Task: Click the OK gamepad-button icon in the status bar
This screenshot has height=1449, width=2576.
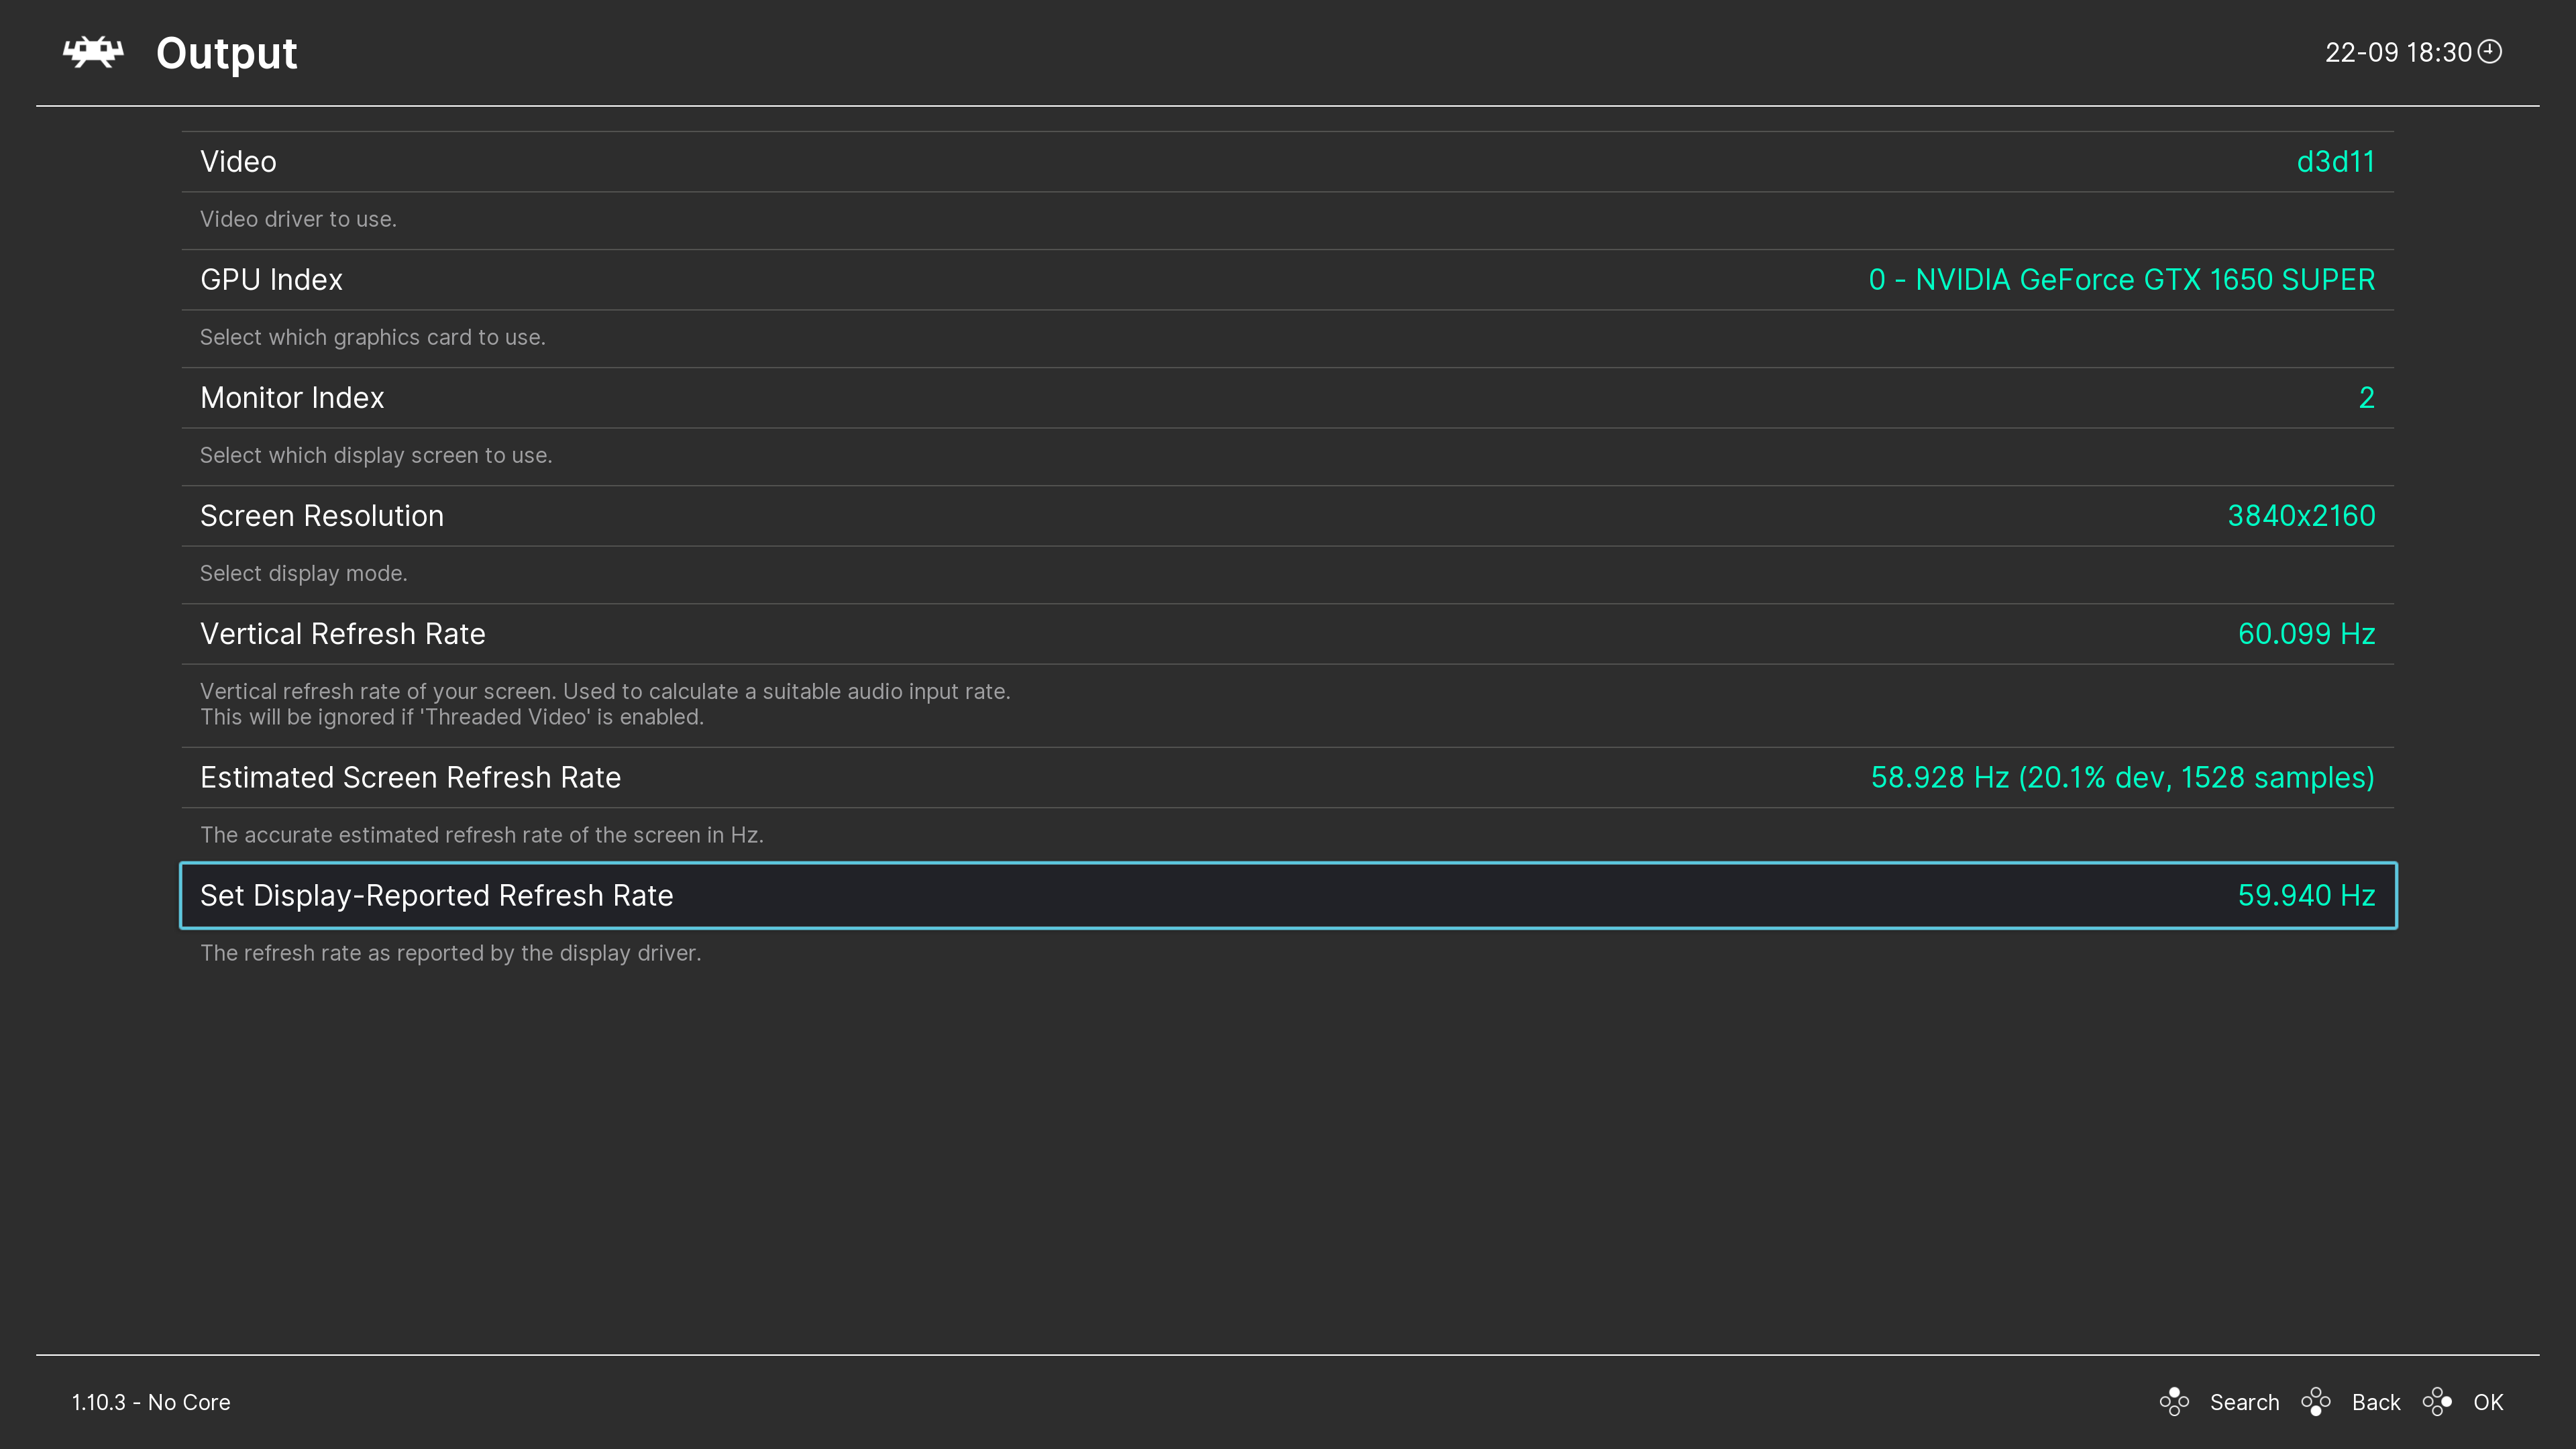Action: pos(2437,1402)
